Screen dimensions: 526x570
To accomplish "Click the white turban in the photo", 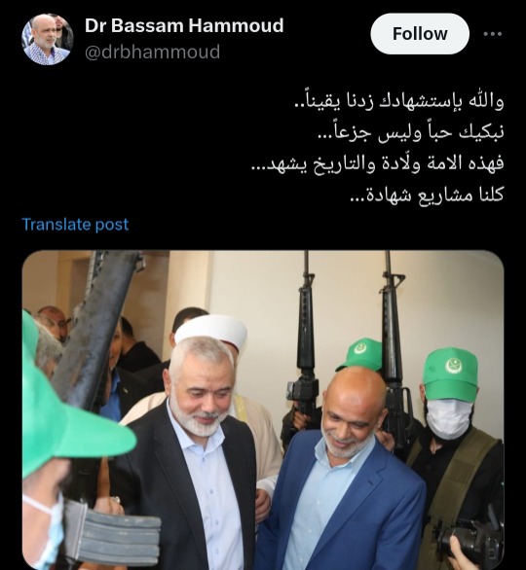I will point(211,331).
